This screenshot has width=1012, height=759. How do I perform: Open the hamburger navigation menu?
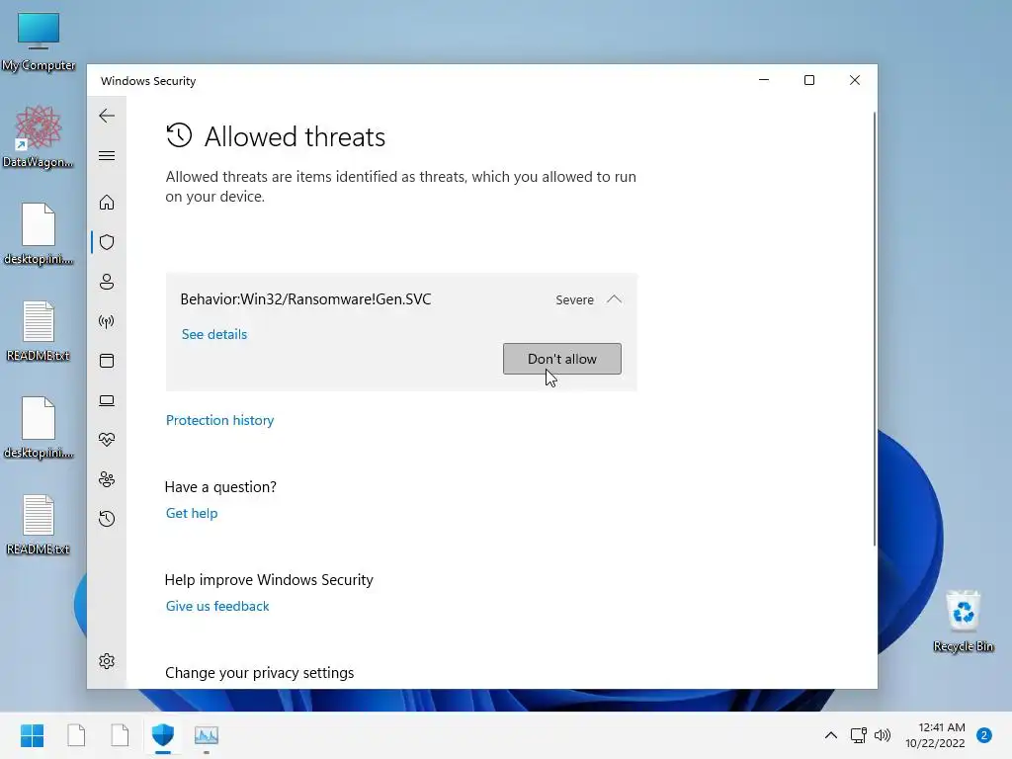[x=107, y=155]
